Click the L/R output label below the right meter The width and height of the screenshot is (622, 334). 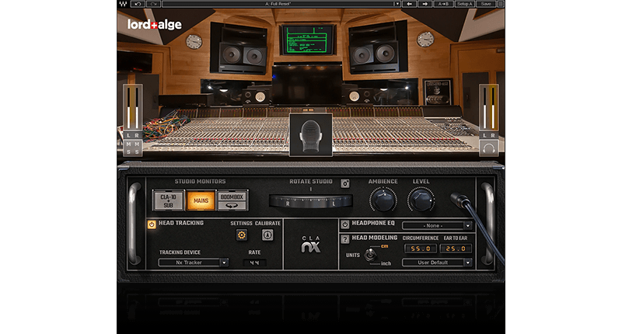click(489, 135)
